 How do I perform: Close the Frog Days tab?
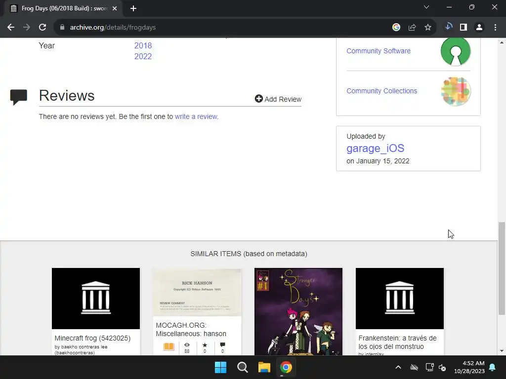[115, 8]
